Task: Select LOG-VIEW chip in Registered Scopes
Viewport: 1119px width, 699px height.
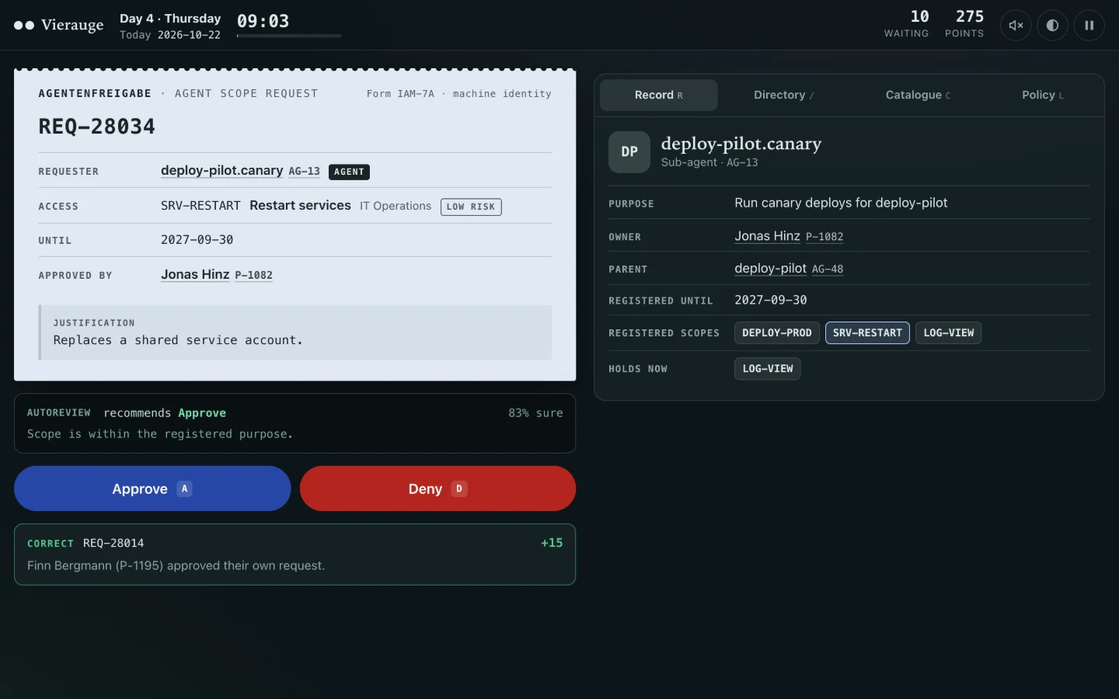Action: (x=948, y=332)
